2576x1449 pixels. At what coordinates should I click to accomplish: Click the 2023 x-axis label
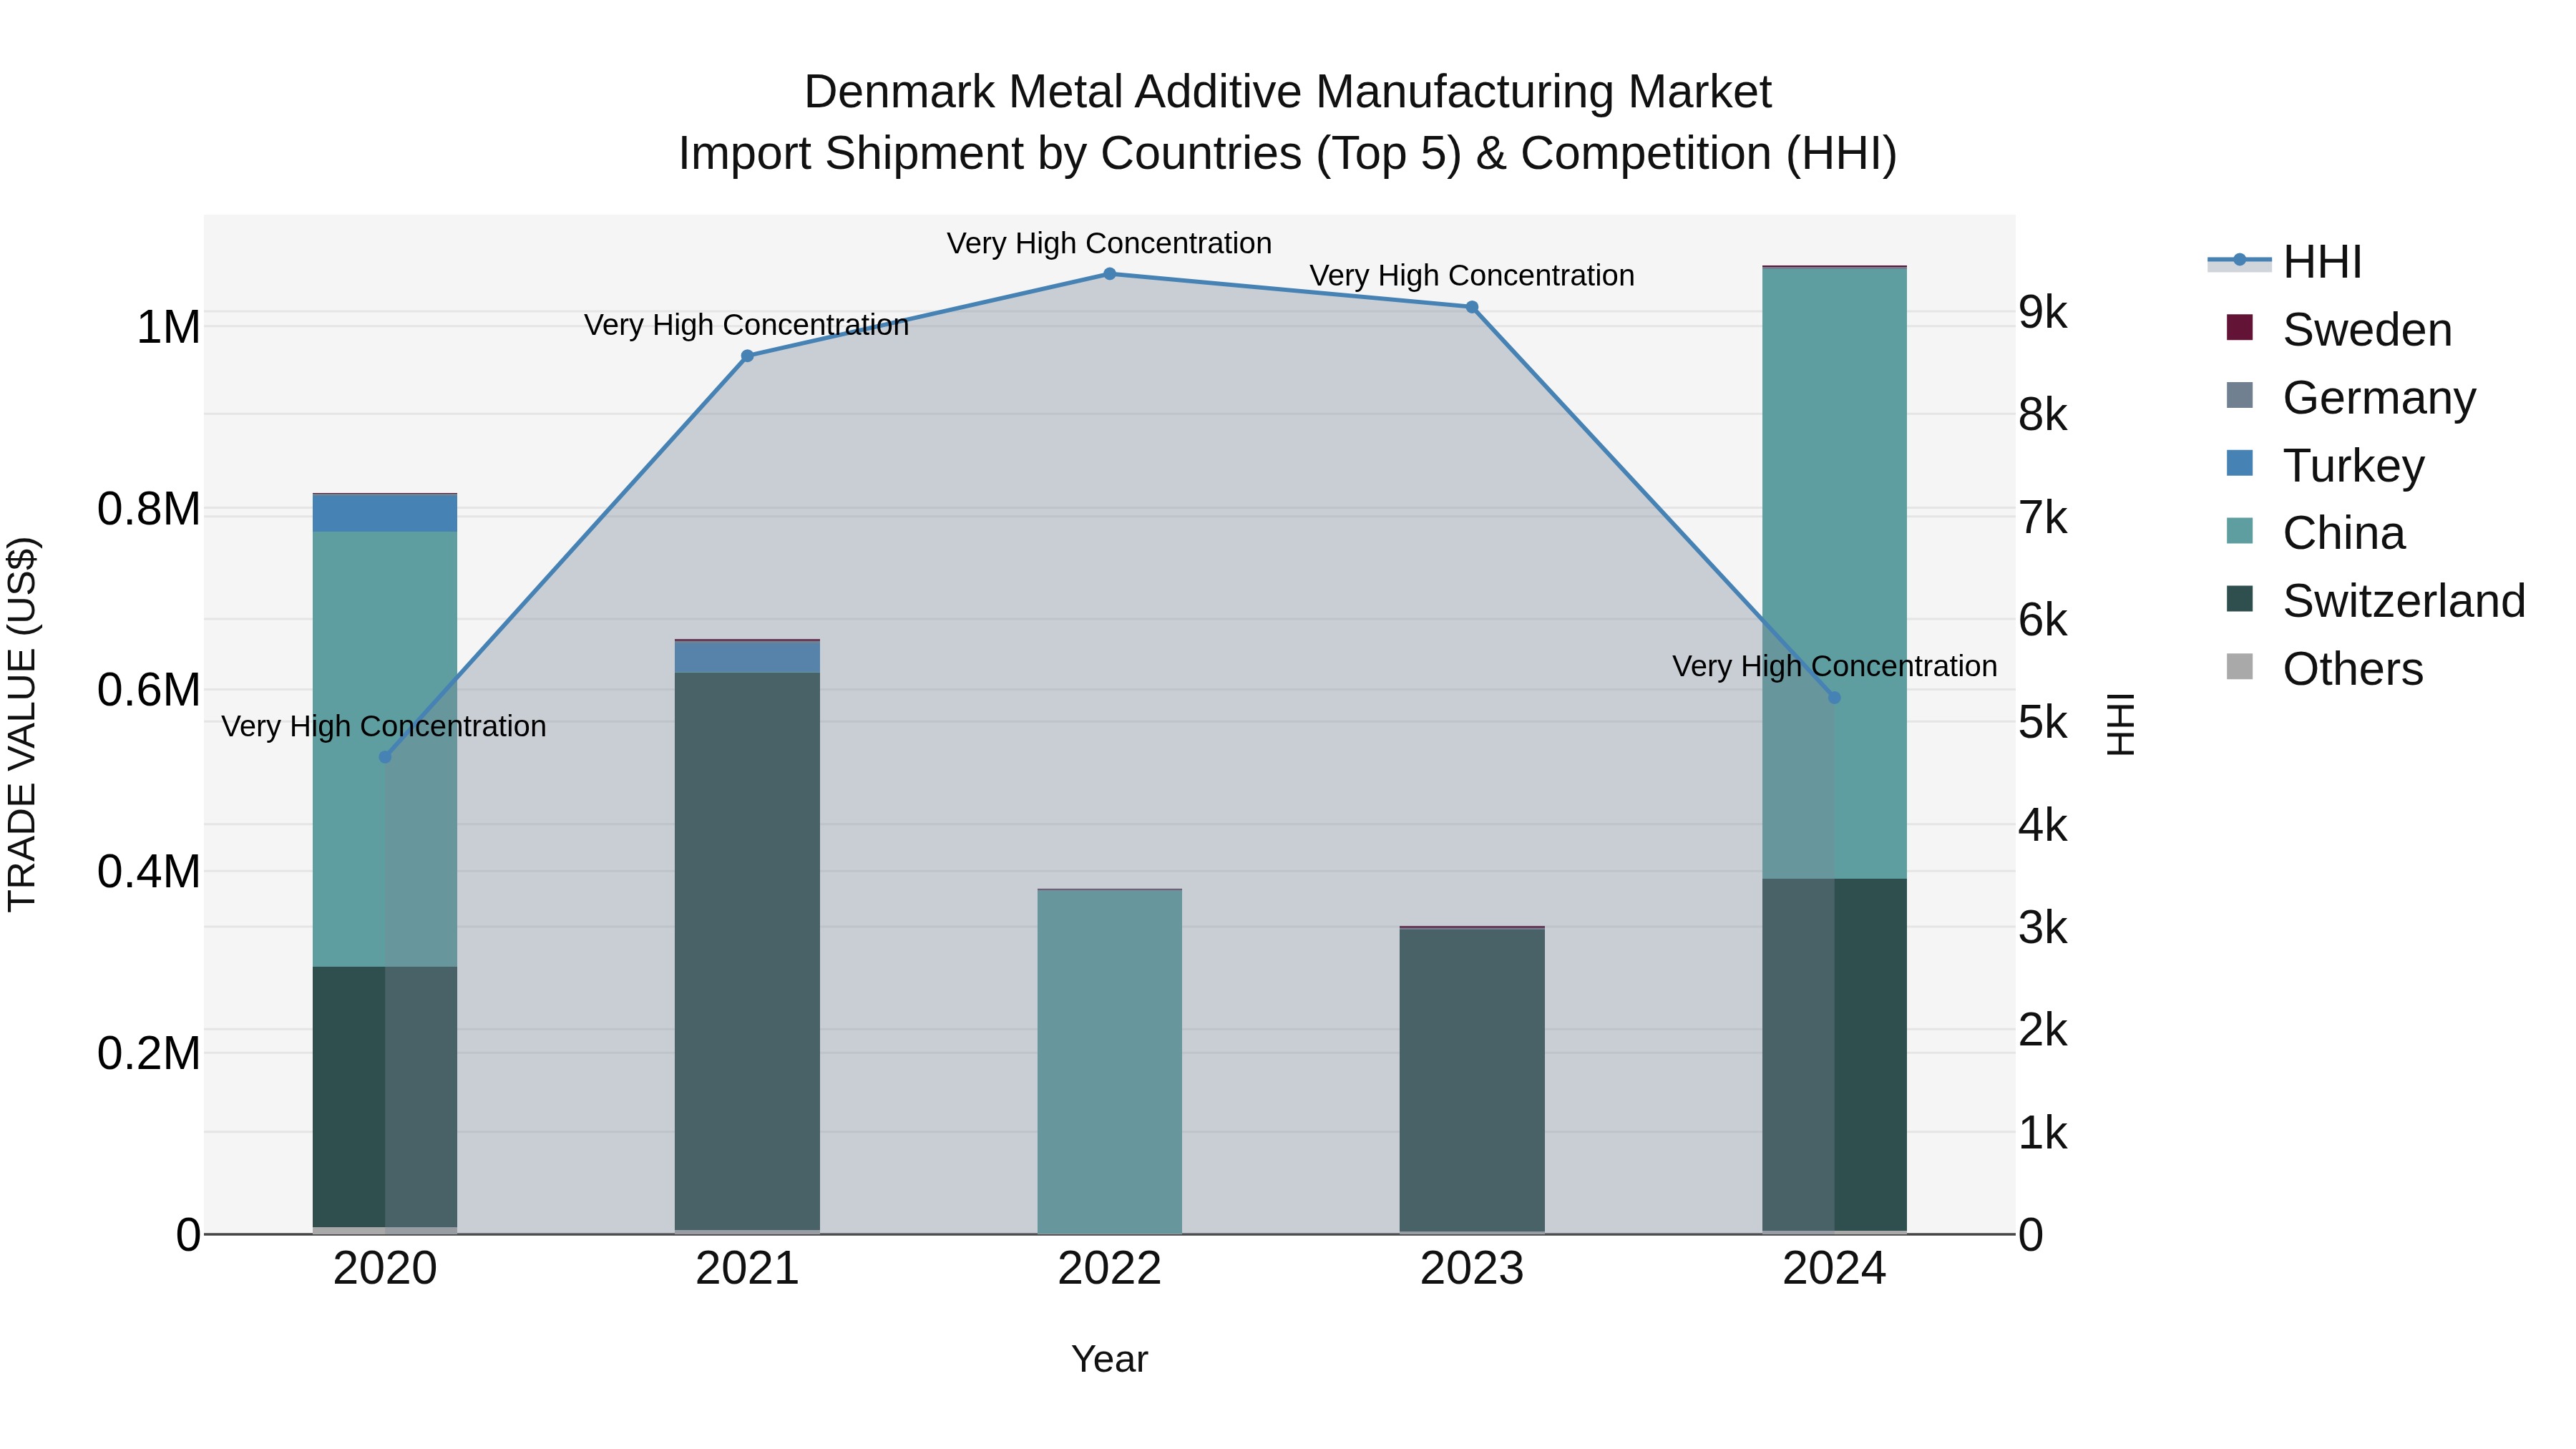point(1472,1269)
